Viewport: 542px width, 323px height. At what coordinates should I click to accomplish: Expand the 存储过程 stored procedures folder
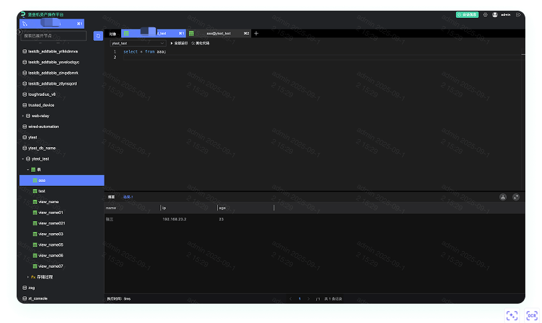[x=28, y=277]
